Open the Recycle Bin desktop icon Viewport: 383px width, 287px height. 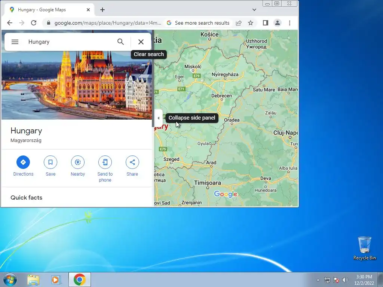click(x=364, y=248)
